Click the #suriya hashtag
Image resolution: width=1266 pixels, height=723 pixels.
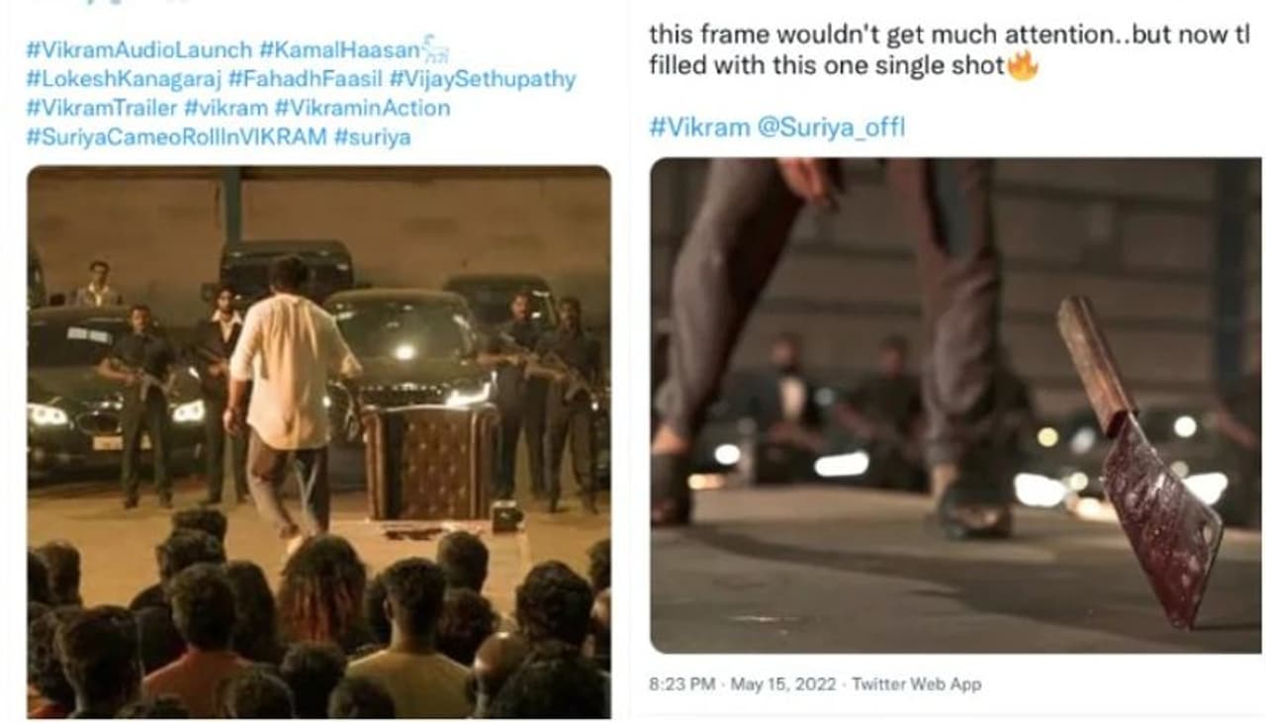coord(372,136)
